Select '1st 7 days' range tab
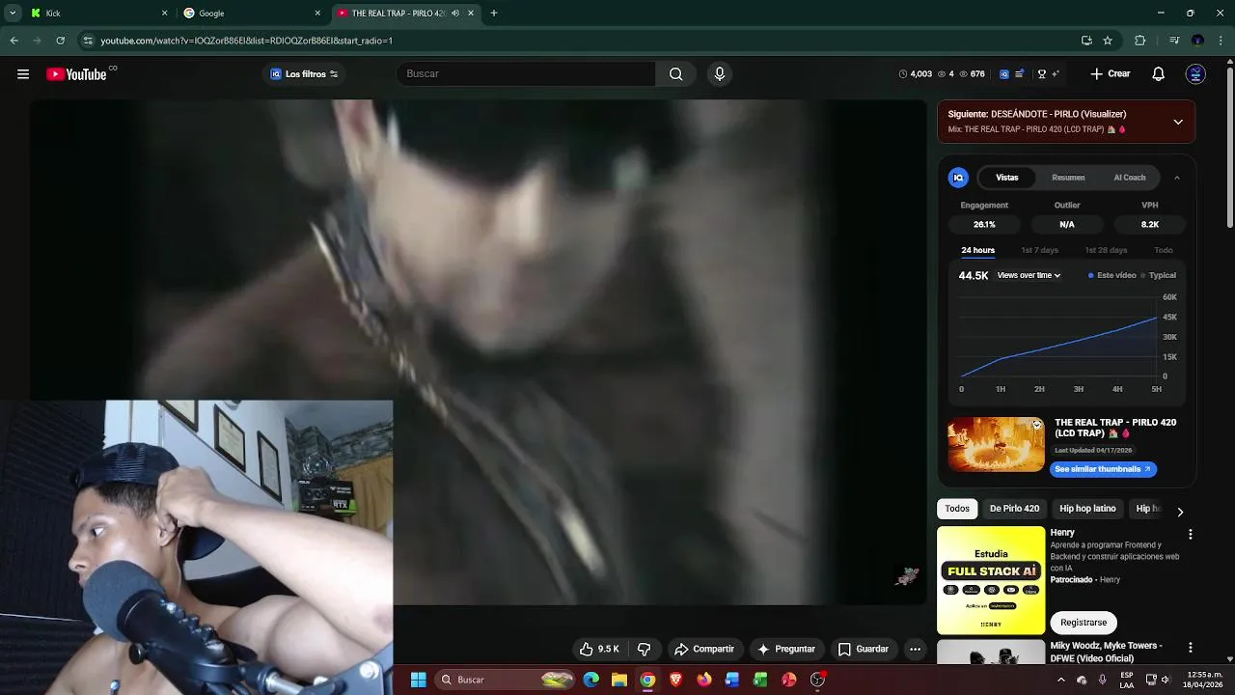1235x695 pixels. pos(1040,250)
